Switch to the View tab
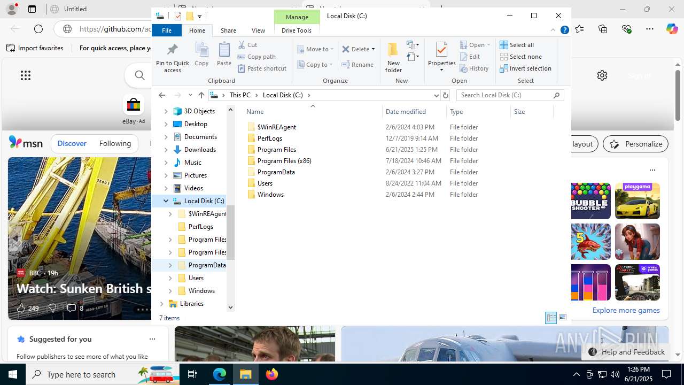 258,30
